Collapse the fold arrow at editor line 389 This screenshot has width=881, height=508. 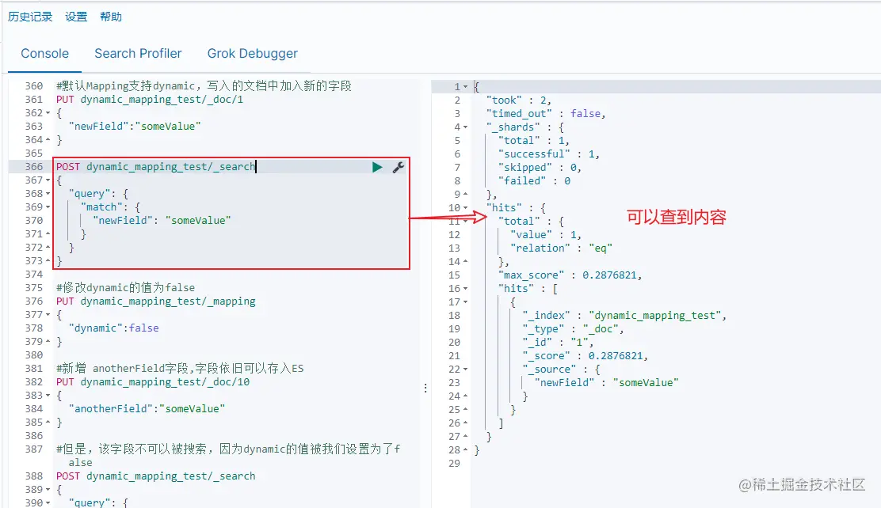point(48,490)
